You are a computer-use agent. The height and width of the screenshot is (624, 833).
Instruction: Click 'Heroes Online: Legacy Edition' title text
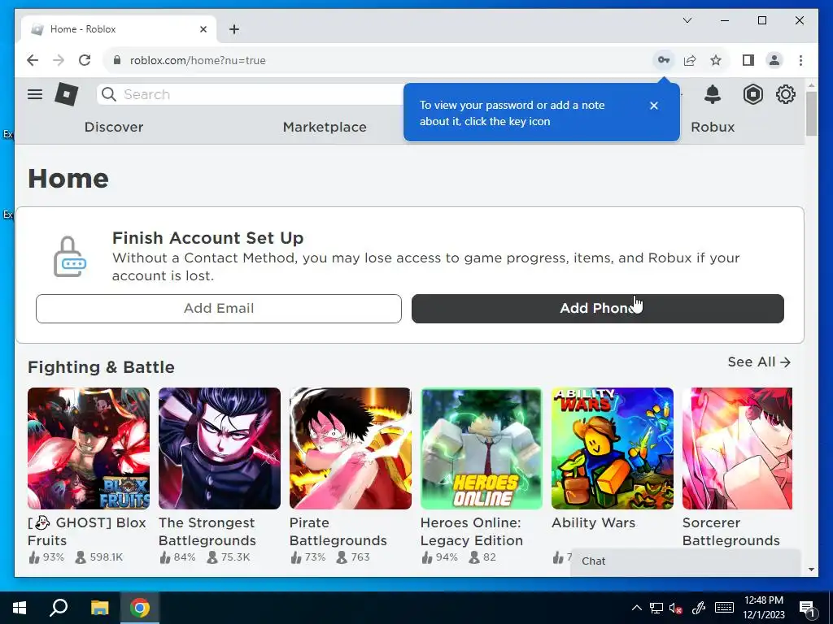472,531
